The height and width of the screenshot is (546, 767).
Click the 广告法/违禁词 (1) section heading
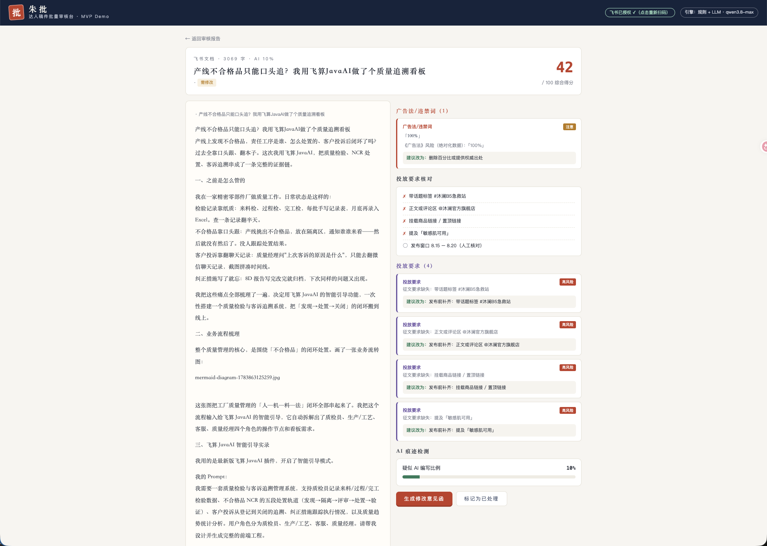click(x=422, y=111)
